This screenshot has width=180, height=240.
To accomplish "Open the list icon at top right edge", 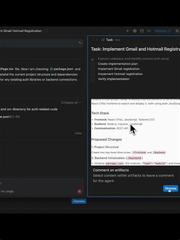I will [177, 31].
